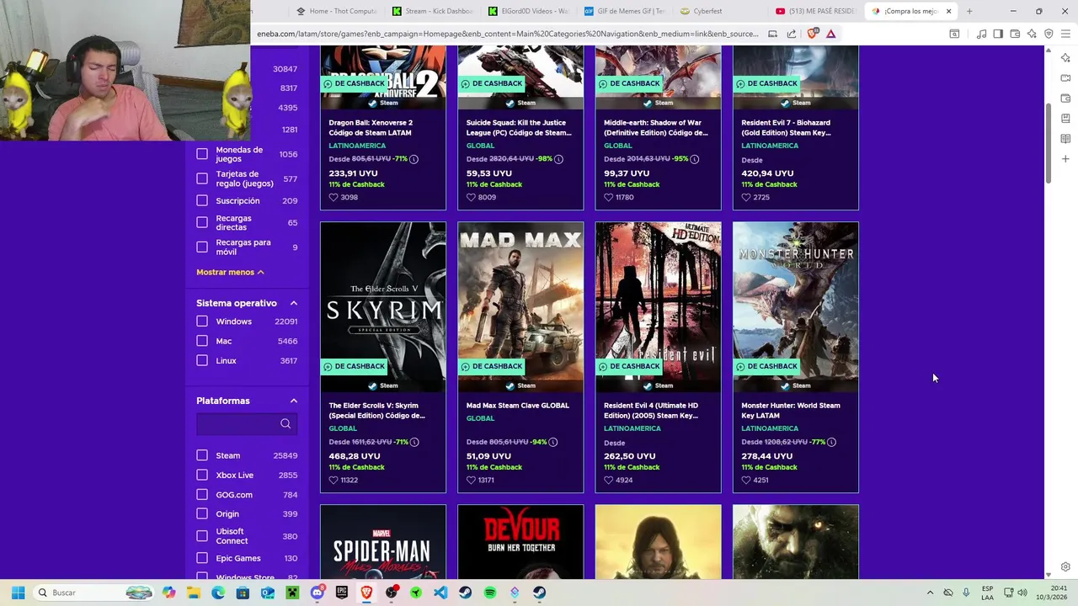This screenshot has width=1078, height=606.
Task: Open Mad Max Steam Clave GLOBAL link
Action: click(518, 405)
